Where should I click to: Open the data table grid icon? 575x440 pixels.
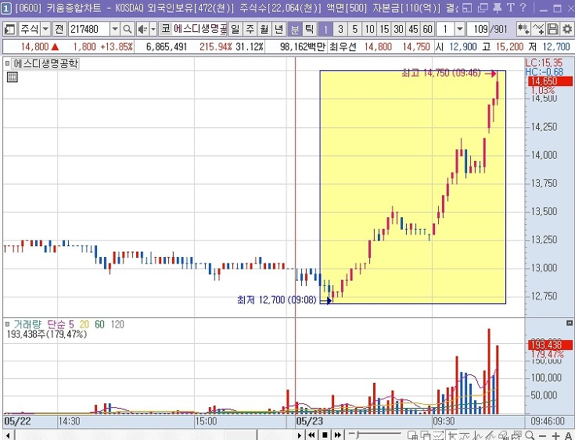[x=12, y=77]
